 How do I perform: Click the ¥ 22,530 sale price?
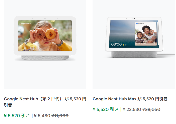click(x=132, y=109)
